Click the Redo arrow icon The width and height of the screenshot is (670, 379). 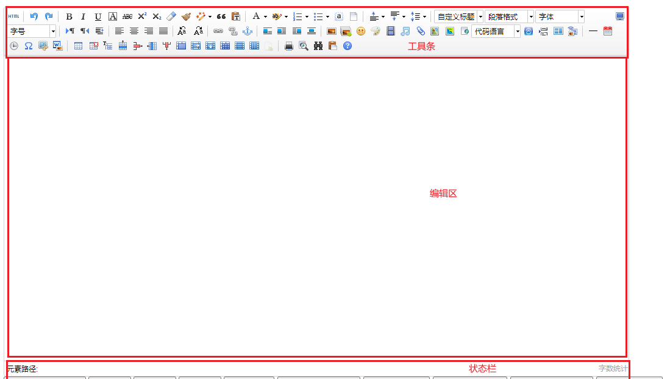(x=49, y=16)
